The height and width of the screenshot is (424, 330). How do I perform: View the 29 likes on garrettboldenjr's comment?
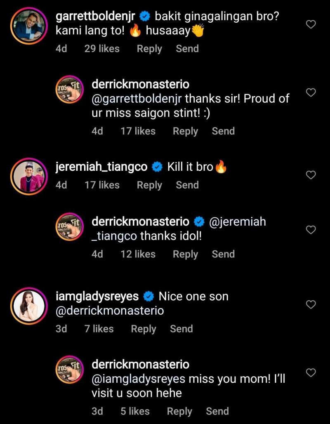click(x=102, y=49)
